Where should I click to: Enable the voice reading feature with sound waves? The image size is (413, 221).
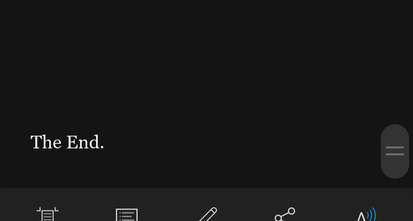click(x=366, y=214)
